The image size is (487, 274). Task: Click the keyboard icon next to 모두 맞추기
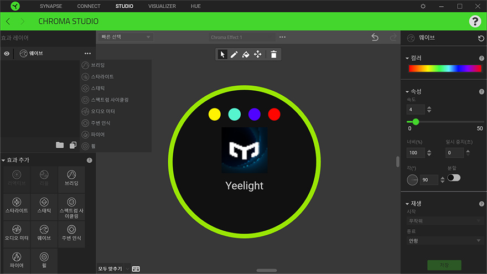pyautogui.click(x=136, y=269)
